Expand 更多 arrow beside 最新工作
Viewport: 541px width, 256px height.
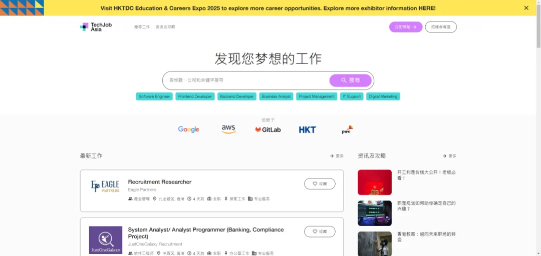pos(337,156)
